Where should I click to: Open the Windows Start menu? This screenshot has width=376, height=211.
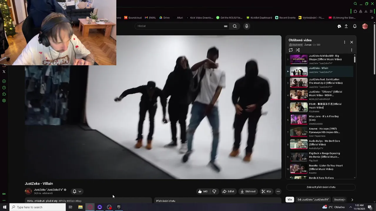[4, 207]
